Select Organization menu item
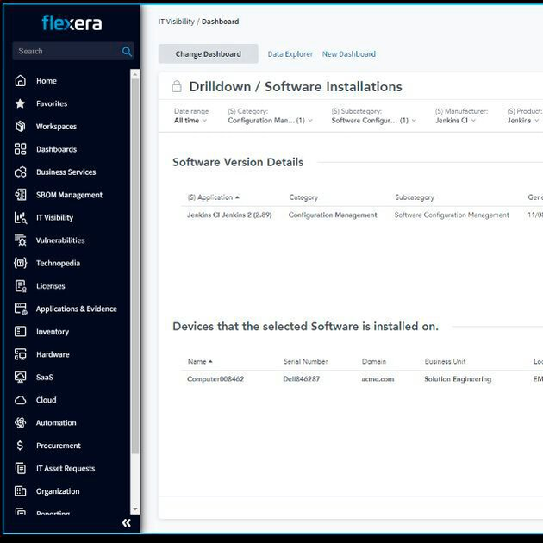This screenshot has height=543, width=543. (58, 491)
